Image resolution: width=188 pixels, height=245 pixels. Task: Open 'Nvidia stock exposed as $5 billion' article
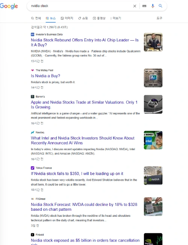85,241
